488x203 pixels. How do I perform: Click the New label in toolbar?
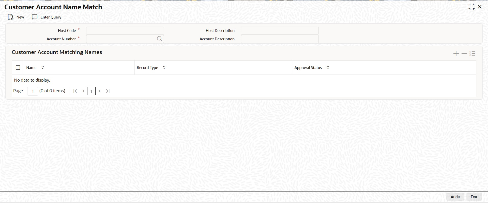click(x=20, y=17)
